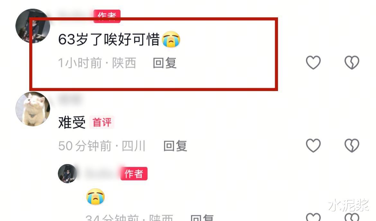Open blurred author username in reply
This screenshot has height=221, width=376.
coord(101,173)
